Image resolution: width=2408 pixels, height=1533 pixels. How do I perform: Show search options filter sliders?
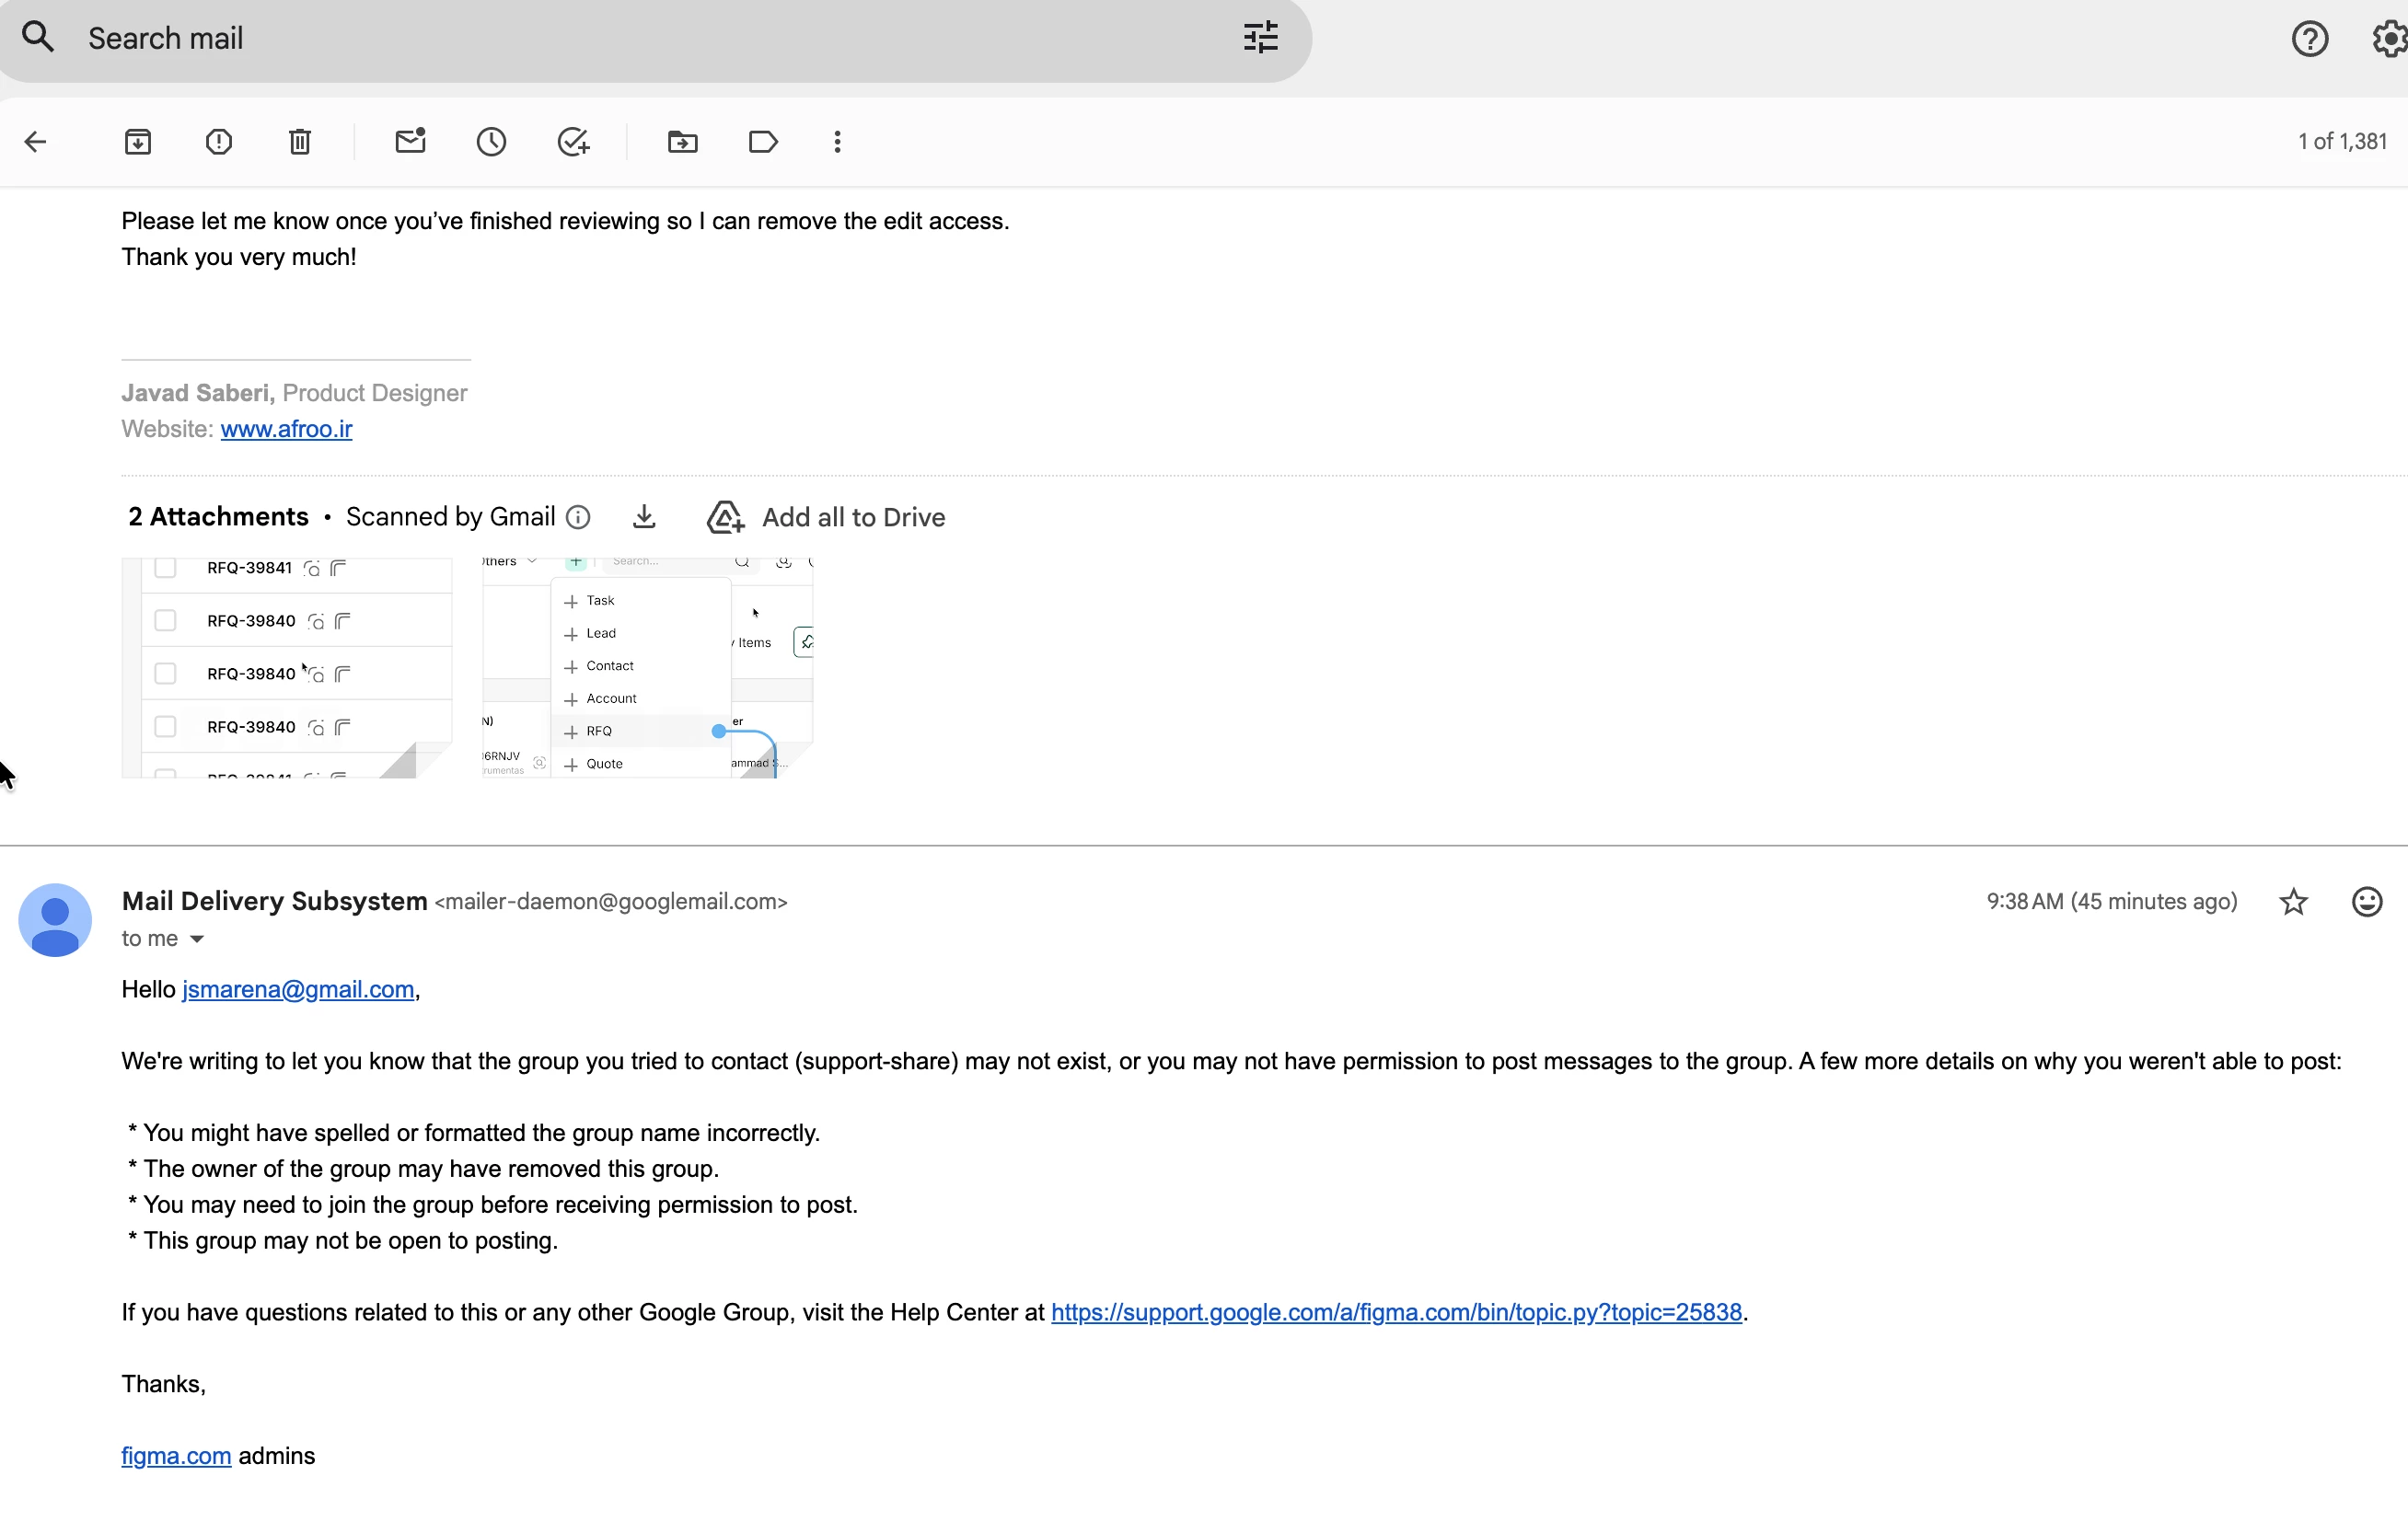pyautogui.click(x=1260, y=38)
